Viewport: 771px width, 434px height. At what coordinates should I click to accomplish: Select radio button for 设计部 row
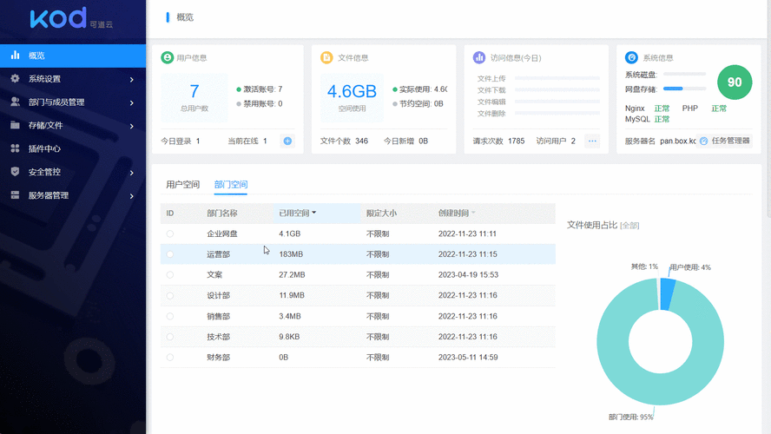[170, 296]
